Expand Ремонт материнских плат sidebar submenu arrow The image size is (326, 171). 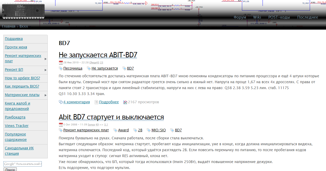[x=46, y=59]
